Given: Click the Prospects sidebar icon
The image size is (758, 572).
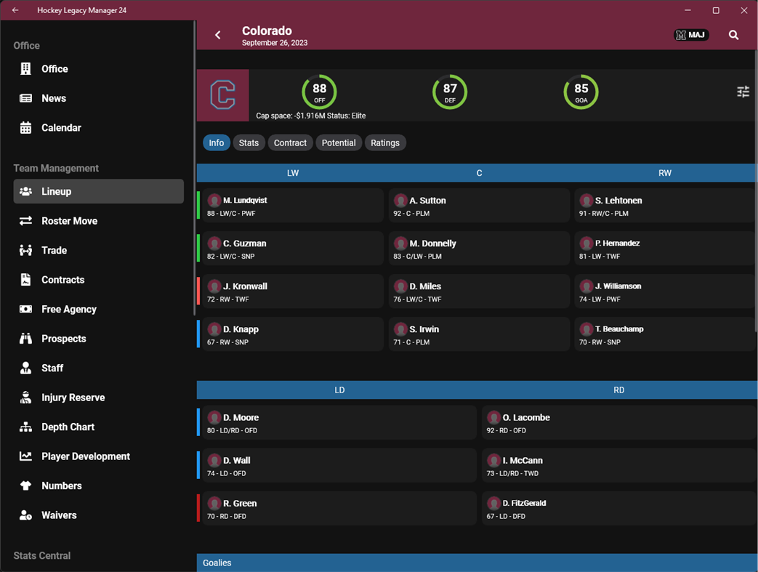Looking at the screenshot, I should 25,338.
